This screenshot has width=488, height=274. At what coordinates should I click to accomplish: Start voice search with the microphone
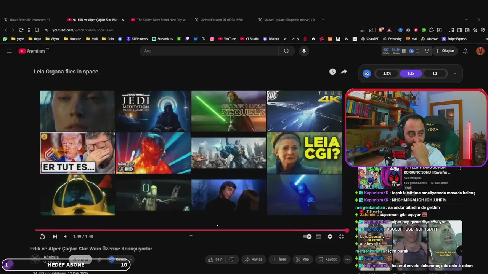pos(304,51)
